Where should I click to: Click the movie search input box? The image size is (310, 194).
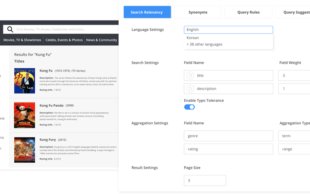pyautogui.click(x=61, y=29)
